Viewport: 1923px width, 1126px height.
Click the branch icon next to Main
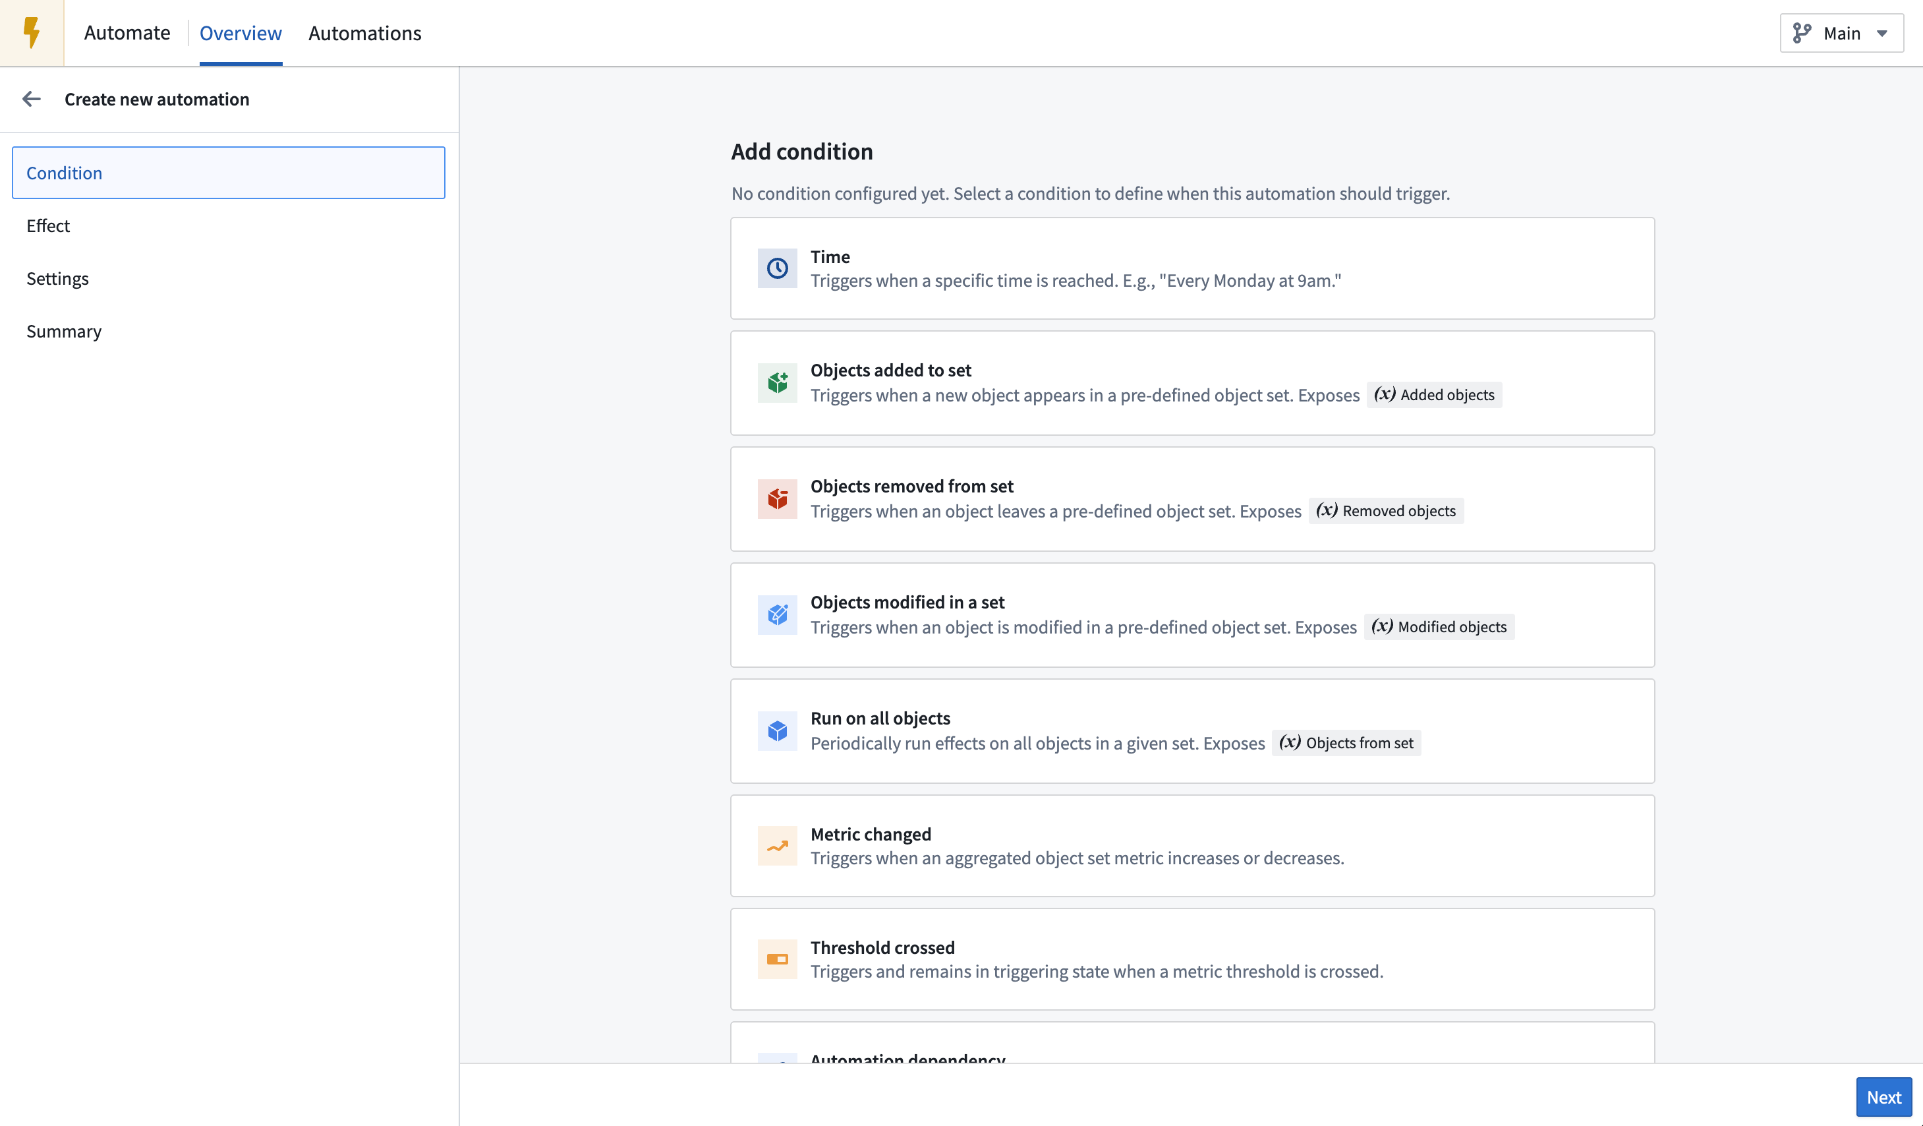pos(1802,33)
